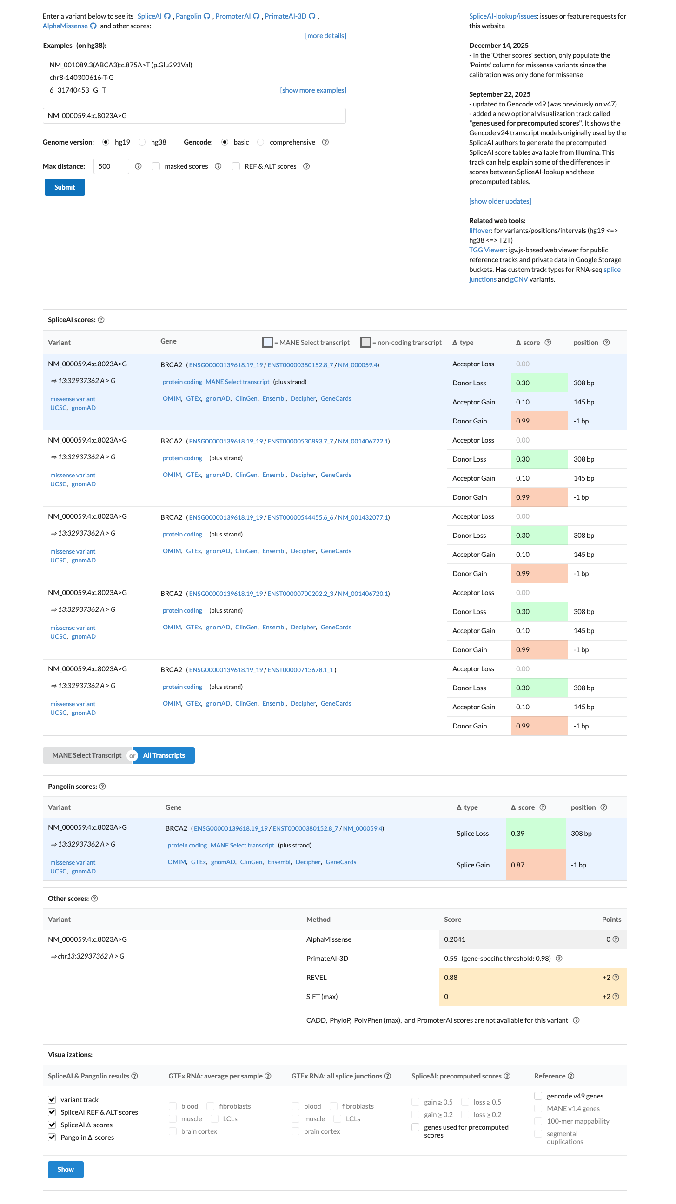Click the SIFT (max) points help icon

pyautogui.click(x=616, y=997)
